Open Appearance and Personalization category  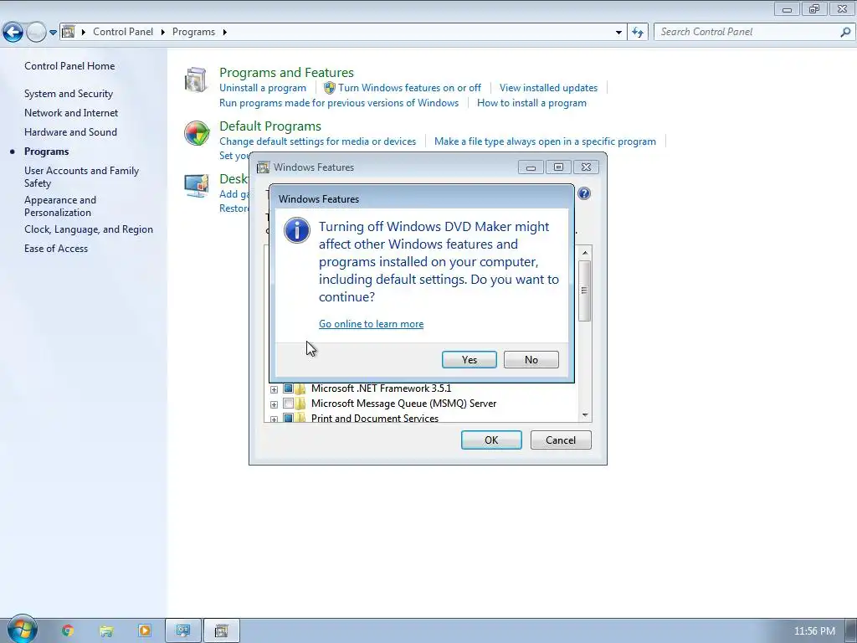60,206
